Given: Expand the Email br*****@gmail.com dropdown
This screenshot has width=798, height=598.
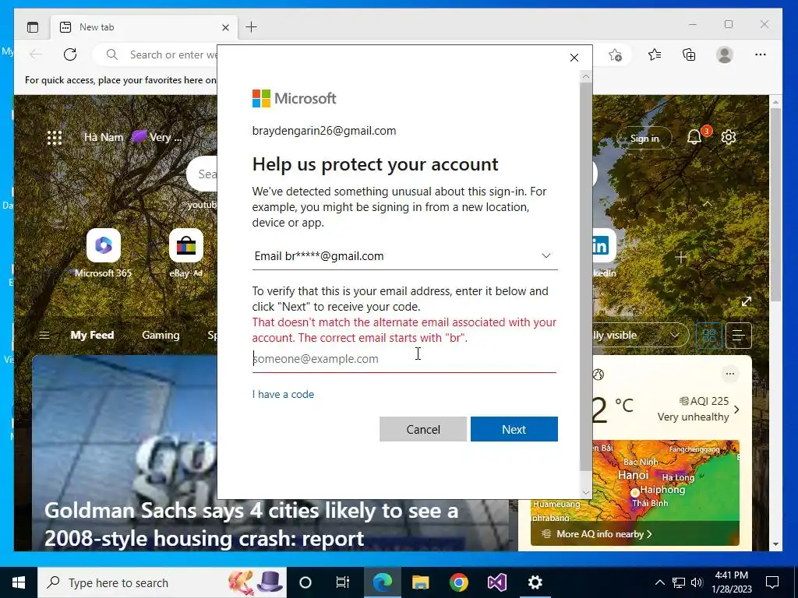Looking at the screenshot, I should click(x=405, y=255).
